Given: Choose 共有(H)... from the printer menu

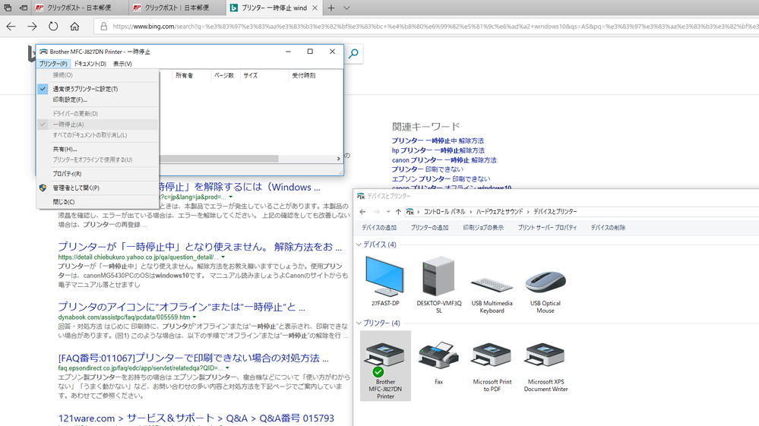Looking at the screenshot, I should point(97,149).
